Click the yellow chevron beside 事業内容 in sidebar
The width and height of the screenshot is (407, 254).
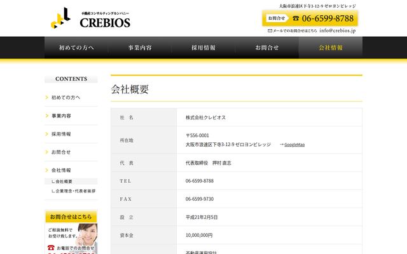(x=46, y=116)
